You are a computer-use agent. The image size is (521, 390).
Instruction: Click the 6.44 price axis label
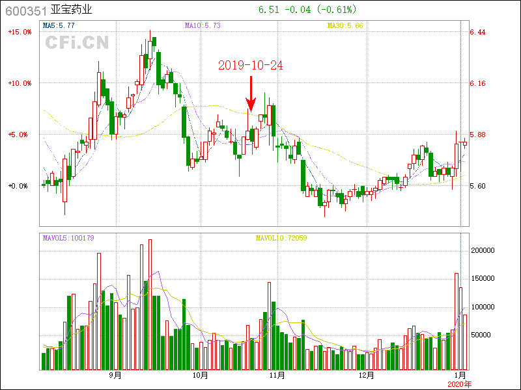pos(478,32)
